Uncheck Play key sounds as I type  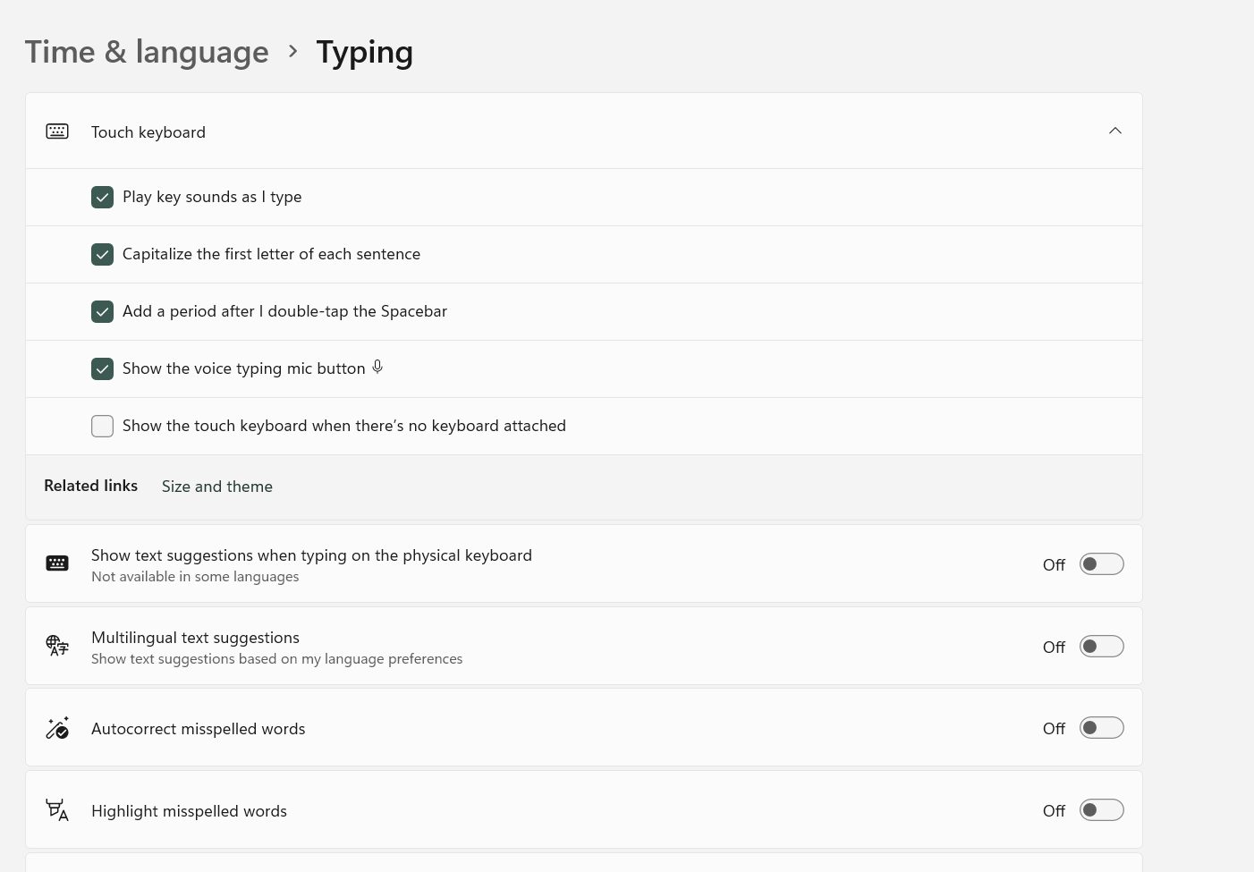103,198
